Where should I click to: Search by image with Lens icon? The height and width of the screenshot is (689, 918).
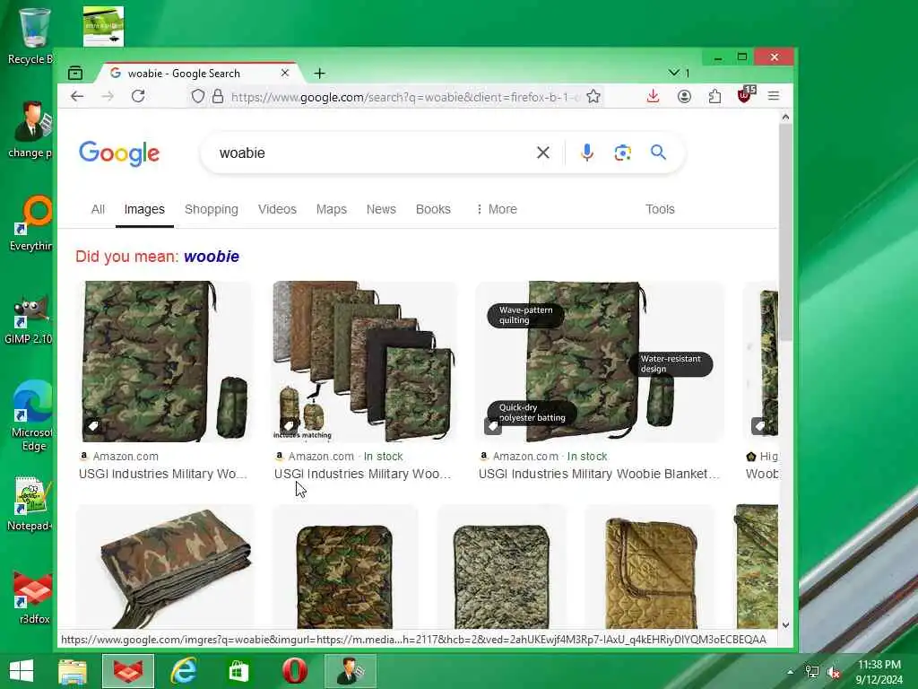point(622,153)
